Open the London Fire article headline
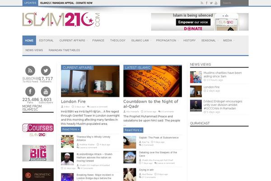 (73, 101)
